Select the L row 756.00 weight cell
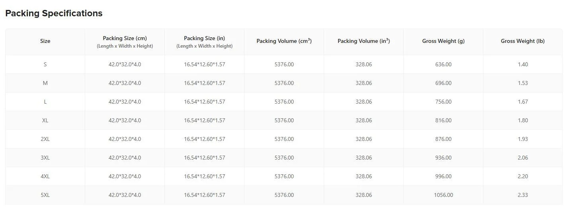 tap(443, 102)
